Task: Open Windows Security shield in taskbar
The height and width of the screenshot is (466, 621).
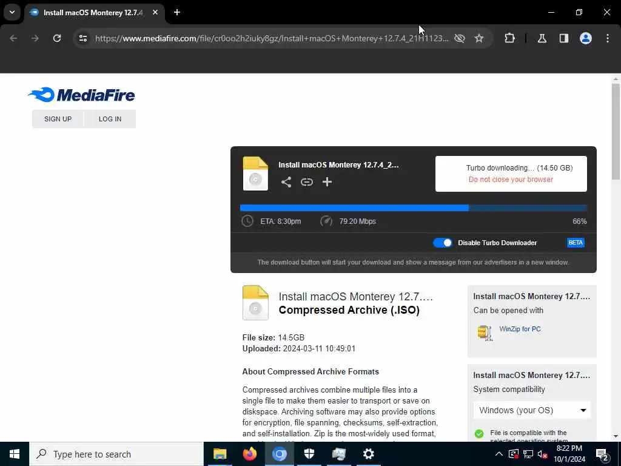Action: [309, 454]
